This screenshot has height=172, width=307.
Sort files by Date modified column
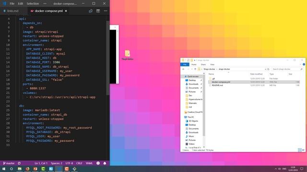click(x=256, y=74)
